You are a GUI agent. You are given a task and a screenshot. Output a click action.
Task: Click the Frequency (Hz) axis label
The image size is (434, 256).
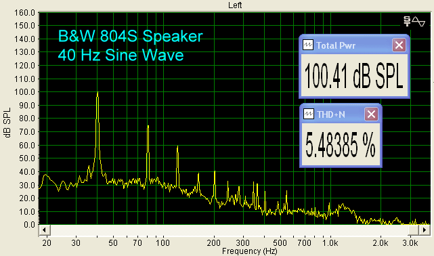click(249, 251)
